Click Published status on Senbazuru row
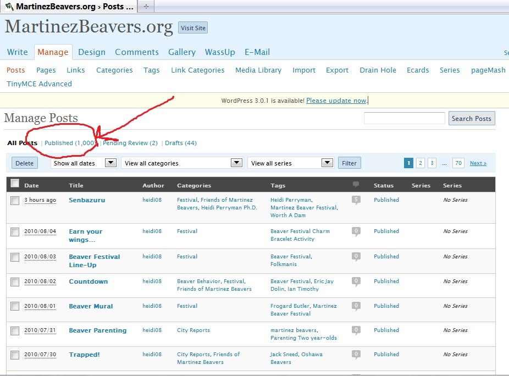This screenshot has width=509, height=376. (x=386, y=200)
